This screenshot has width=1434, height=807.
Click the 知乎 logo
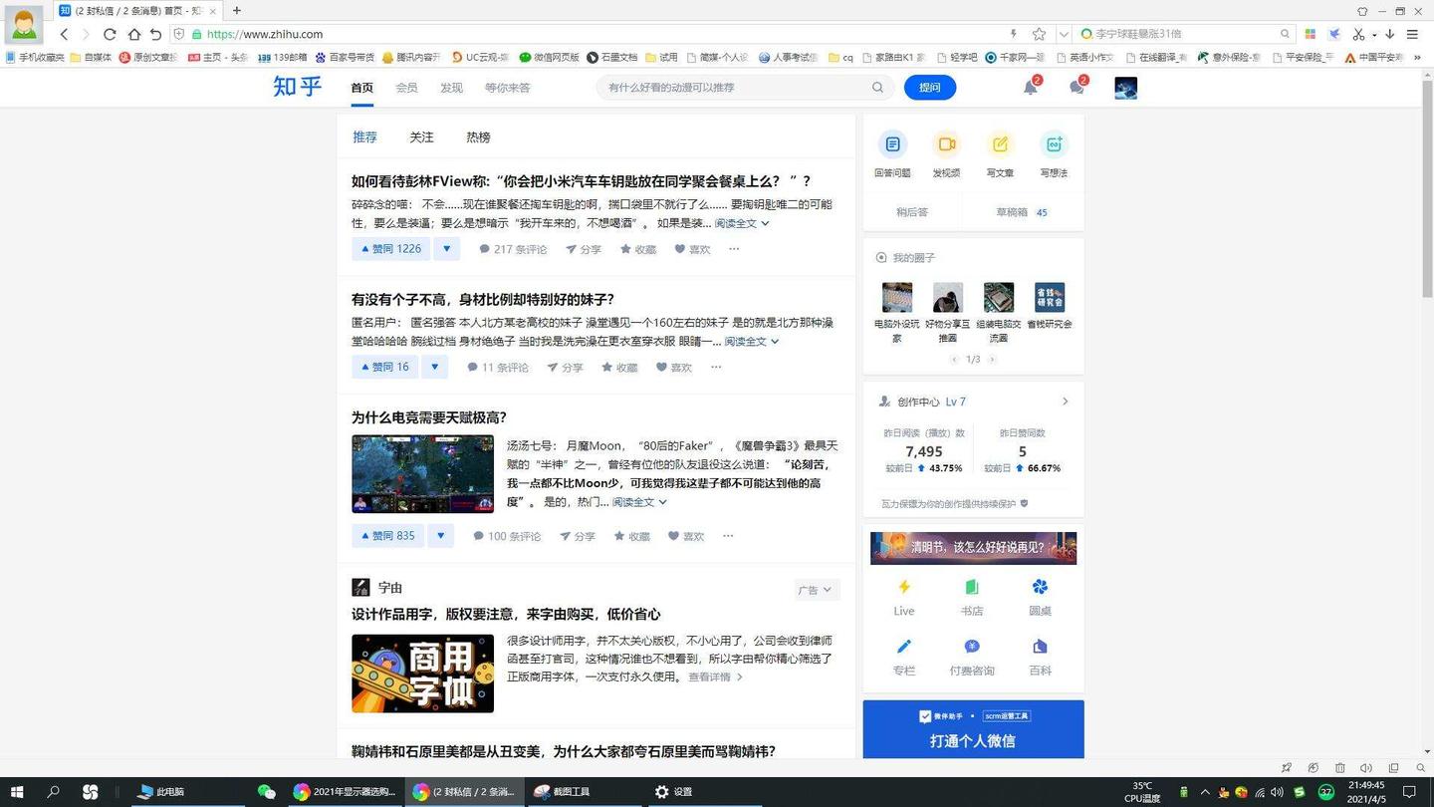[x=298, y=87]
